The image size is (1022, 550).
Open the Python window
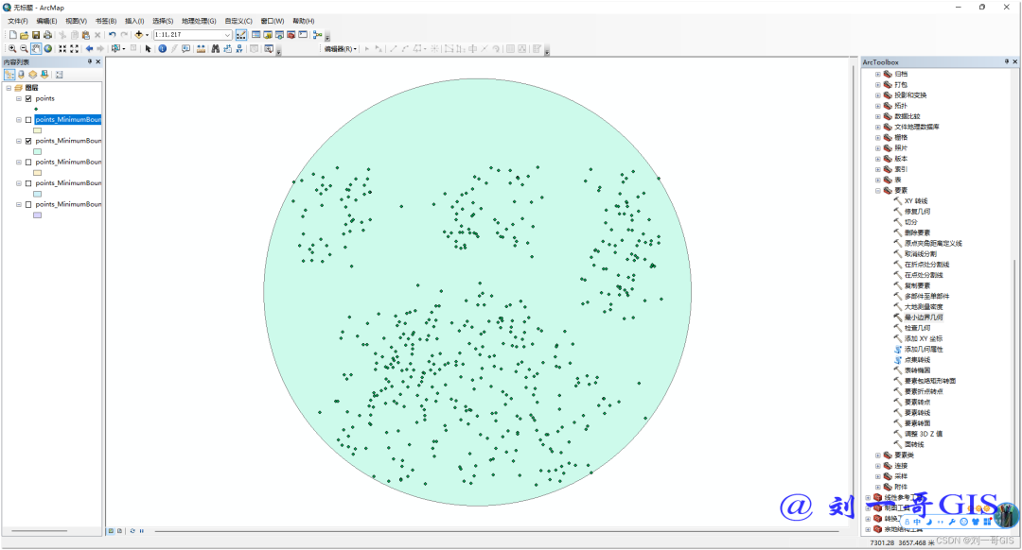tap(303, 35)
